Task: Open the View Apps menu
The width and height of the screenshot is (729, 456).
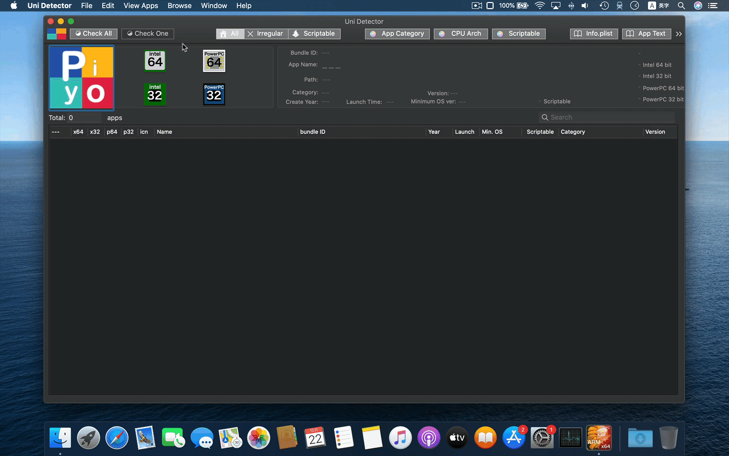Action: (x=141, y=6)
